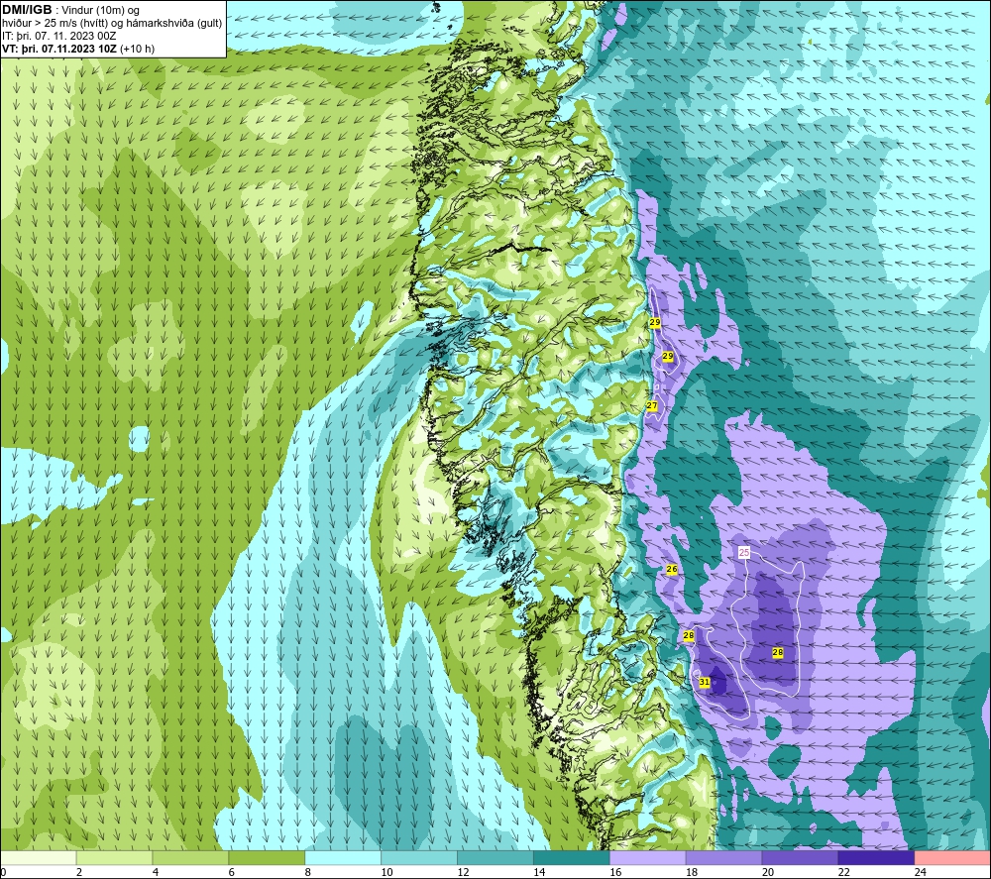
Task: Select the light green 2–4 legend swatch
Action: tap(114, 857)
